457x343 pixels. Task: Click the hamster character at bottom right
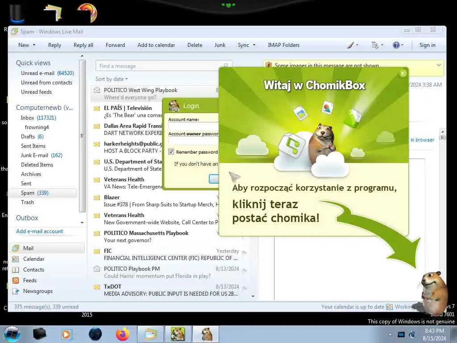point(435,293)
